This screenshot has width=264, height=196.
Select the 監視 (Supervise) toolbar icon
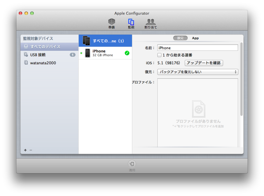pyautogui.click(x=131, y=23)
